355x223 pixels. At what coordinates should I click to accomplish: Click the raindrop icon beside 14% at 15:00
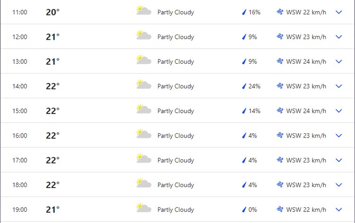coord(244,111)
